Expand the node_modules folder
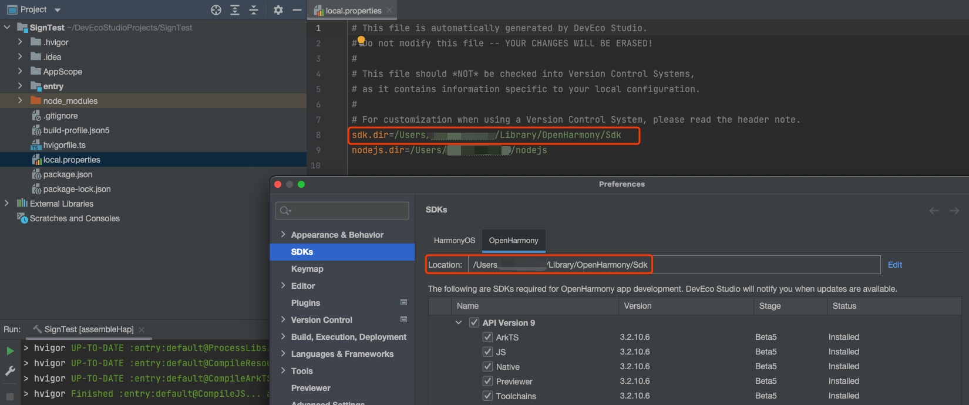This screenshot has width=969, height=405. (x=20, y=100)
